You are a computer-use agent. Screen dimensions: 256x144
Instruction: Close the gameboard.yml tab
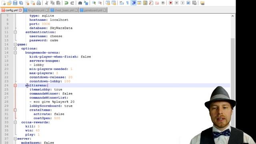point(105,10)
